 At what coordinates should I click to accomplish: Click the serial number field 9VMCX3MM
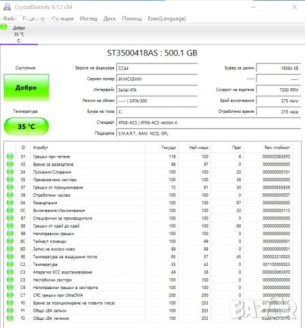tap(157, 79)
